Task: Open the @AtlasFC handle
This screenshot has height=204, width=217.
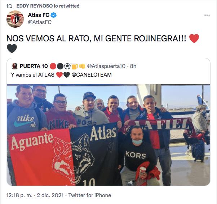Action: coord(40,22)
